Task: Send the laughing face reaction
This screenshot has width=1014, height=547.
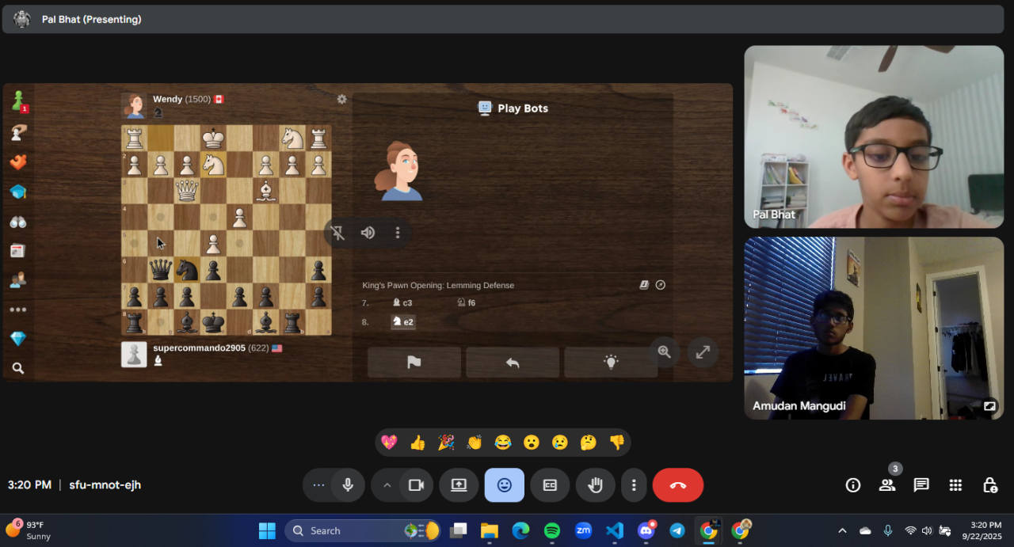Action: (x=503, y=443)
